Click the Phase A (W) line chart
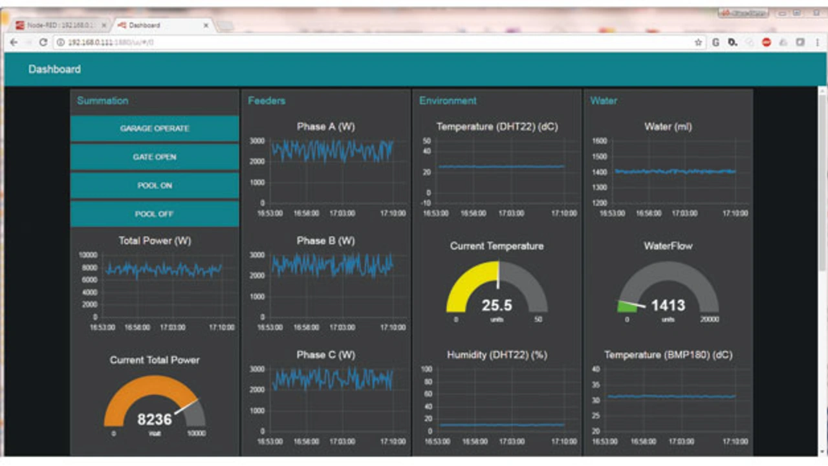Image resolution: width=828 pixels, height=466 pixels. pos(332,169)
